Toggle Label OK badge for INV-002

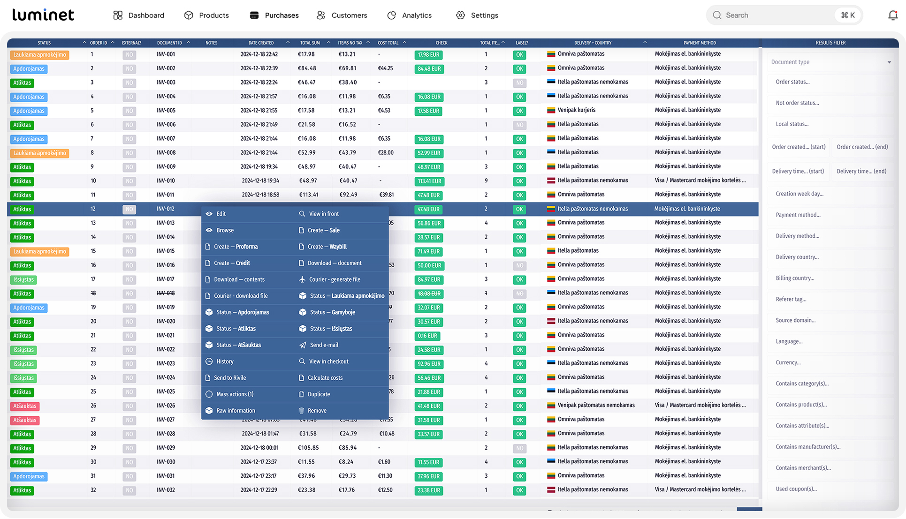pyautogui.click(x=519, y=69)
